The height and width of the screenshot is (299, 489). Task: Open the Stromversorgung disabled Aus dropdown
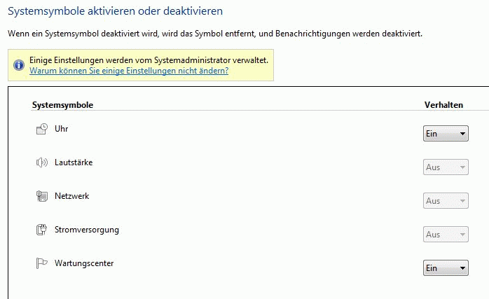pos(446,235)
